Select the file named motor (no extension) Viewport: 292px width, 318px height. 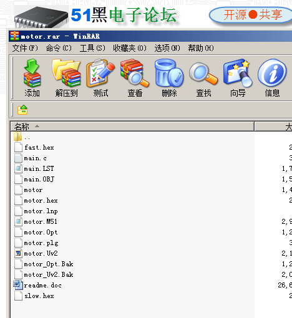(33, 190)
